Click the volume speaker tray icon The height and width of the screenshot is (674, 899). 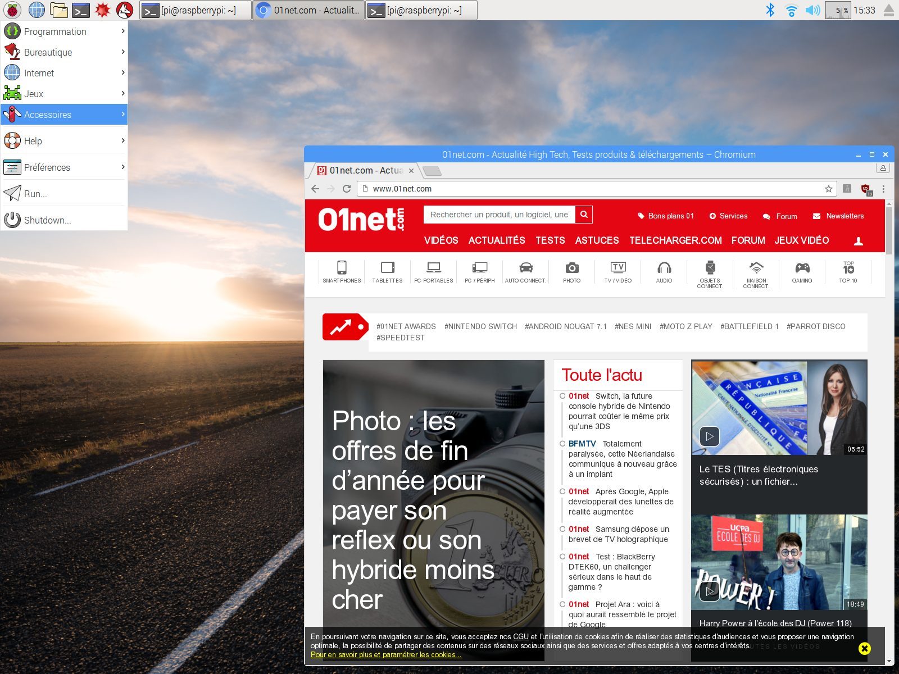(x=812, y=10)
